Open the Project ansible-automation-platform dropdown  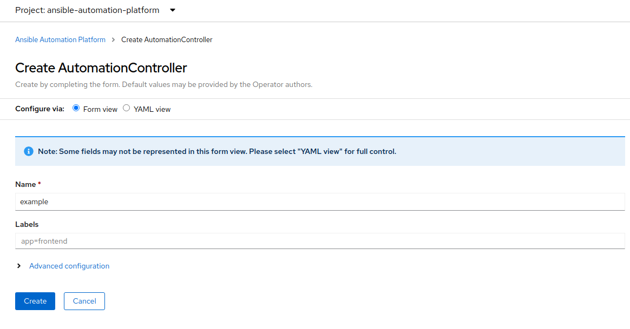click(95, 10)
